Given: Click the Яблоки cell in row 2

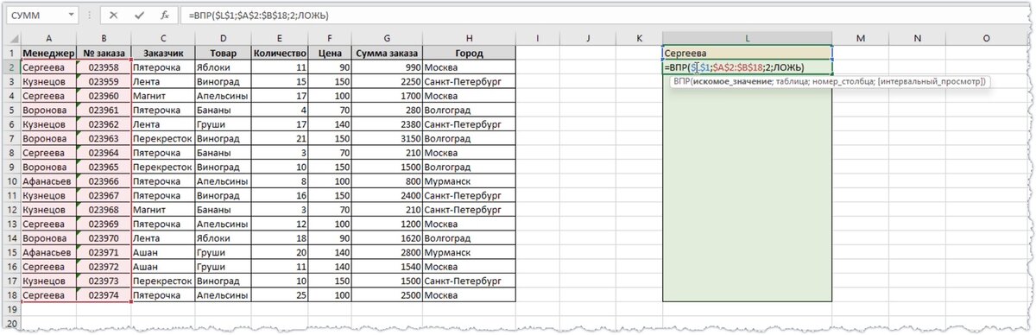Looking at the screenshot, I should [x=223, y=67].
